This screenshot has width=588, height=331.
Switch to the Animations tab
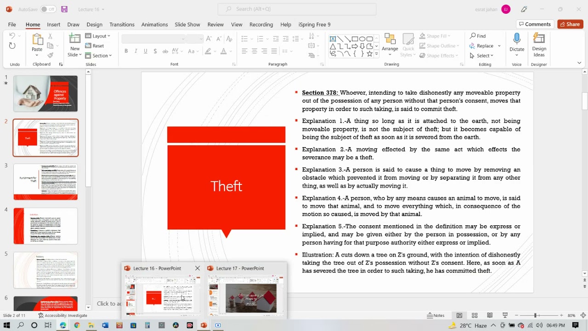click(x=154, y=24)
